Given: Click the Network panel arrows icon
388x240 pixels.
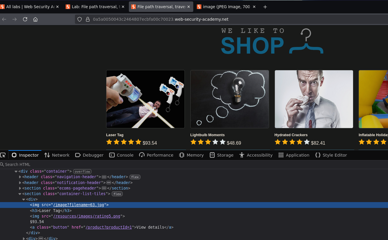Looking at the screenshot, I should pyautogui.click(x=47, y=155).
